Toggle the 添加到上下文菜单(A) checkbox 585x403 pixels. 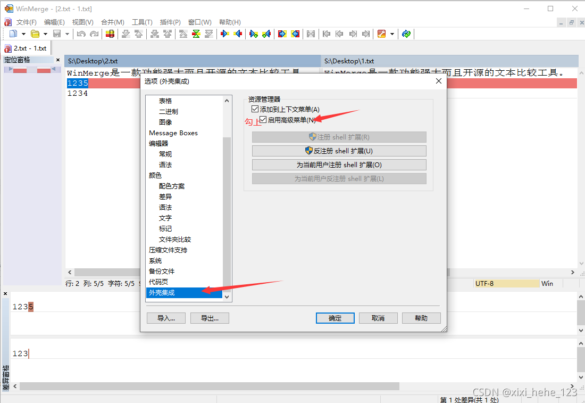[255, 109]
